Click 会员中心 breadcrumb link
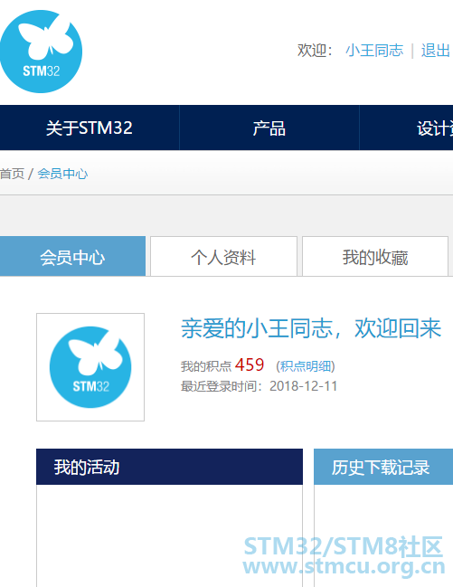Screen dimensions: 453x587 tap(62, 174)
